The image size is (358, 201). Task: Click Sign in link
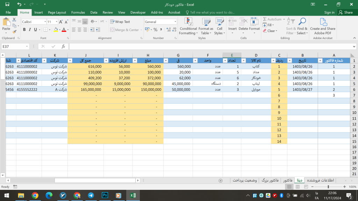(x=329, y=12)
